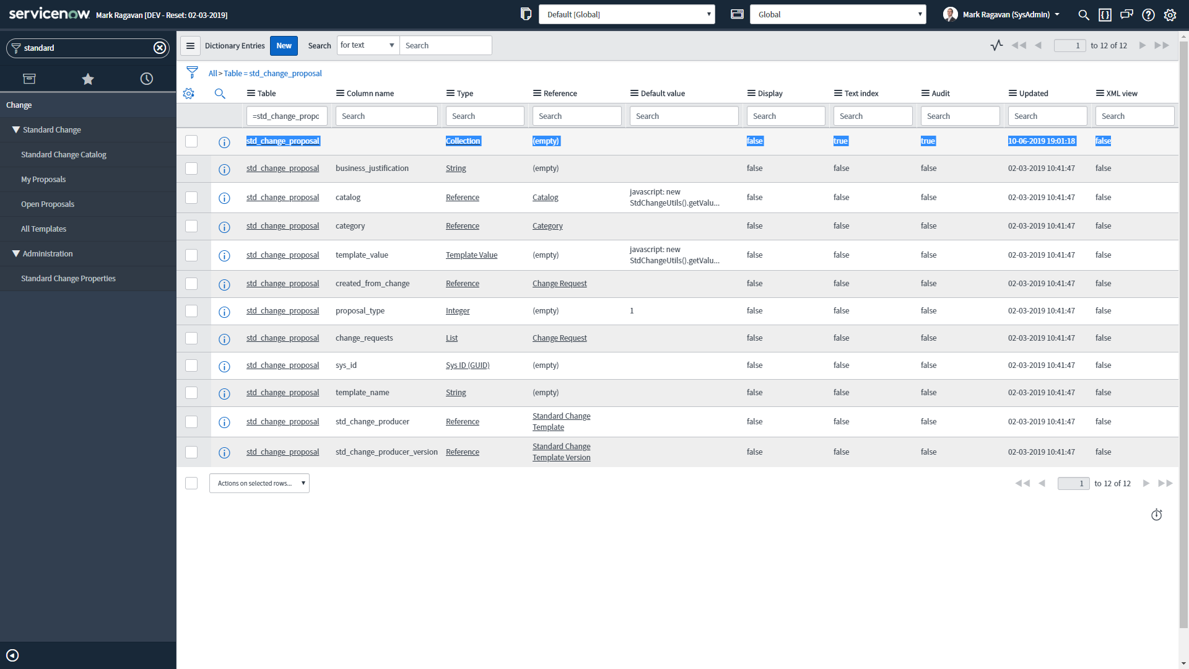1189x669 pixels.
Task: Open the list personalization gear icon
Action: click(189, 94)
